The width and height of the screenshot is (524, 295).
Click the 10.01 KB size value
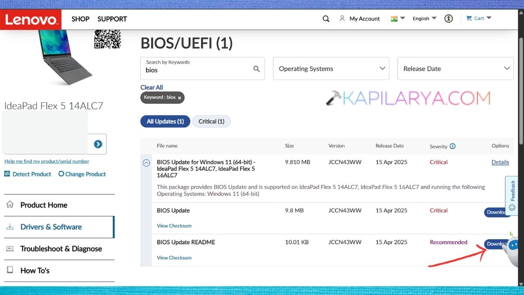[297, 242]
